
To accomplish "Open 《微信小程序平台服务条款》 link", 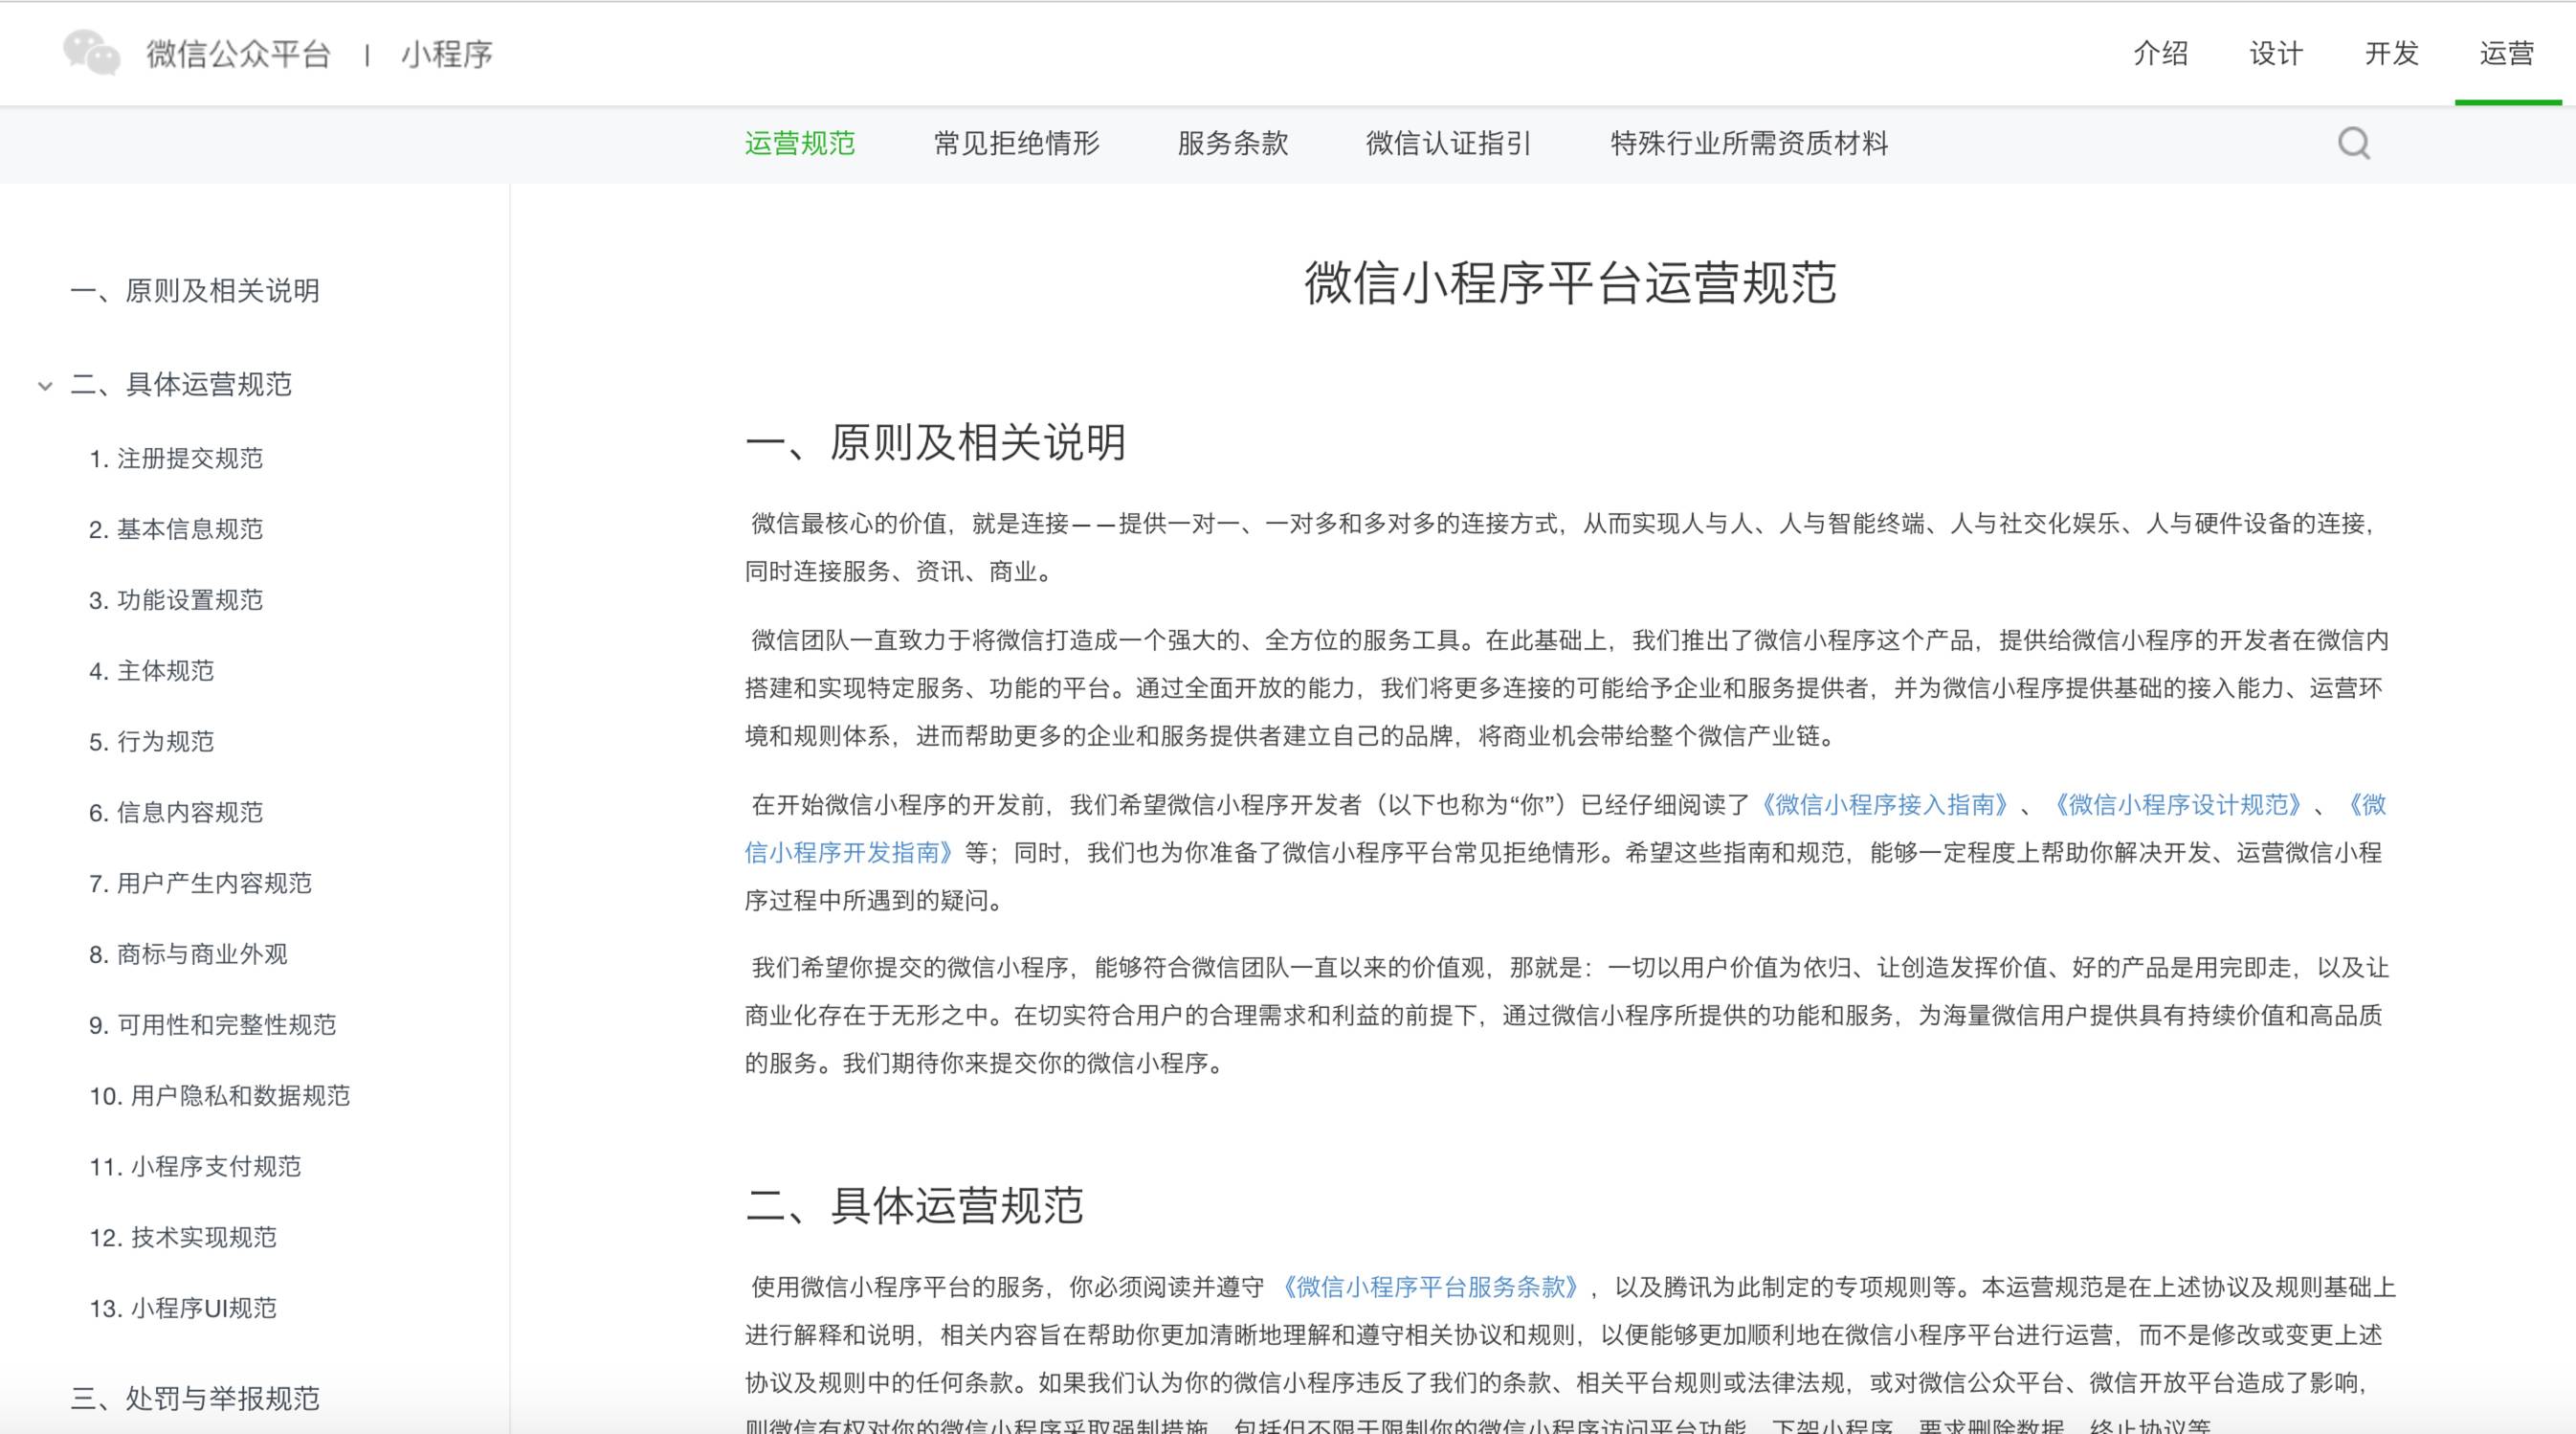I will coord(1430,1287).
